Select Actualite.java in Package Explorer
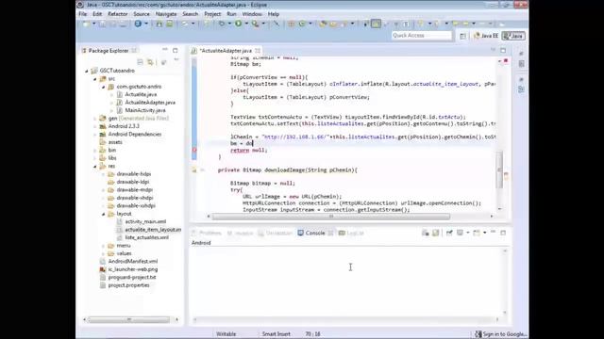 pyautogui.click(x=141, y=94)
